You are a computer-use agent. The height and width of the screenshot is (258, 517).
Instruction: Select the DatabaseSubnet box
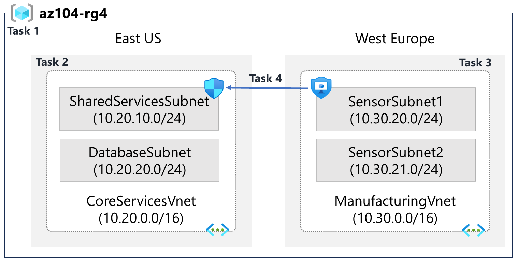click(139, 160)
